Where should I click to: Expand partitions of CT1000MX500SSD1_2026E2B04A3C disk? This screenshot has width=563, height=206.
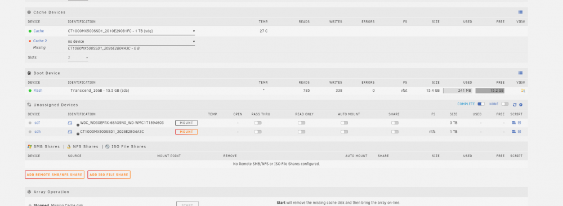[78, 134]
